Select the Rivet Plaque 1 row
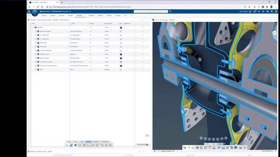 (91, 43)
